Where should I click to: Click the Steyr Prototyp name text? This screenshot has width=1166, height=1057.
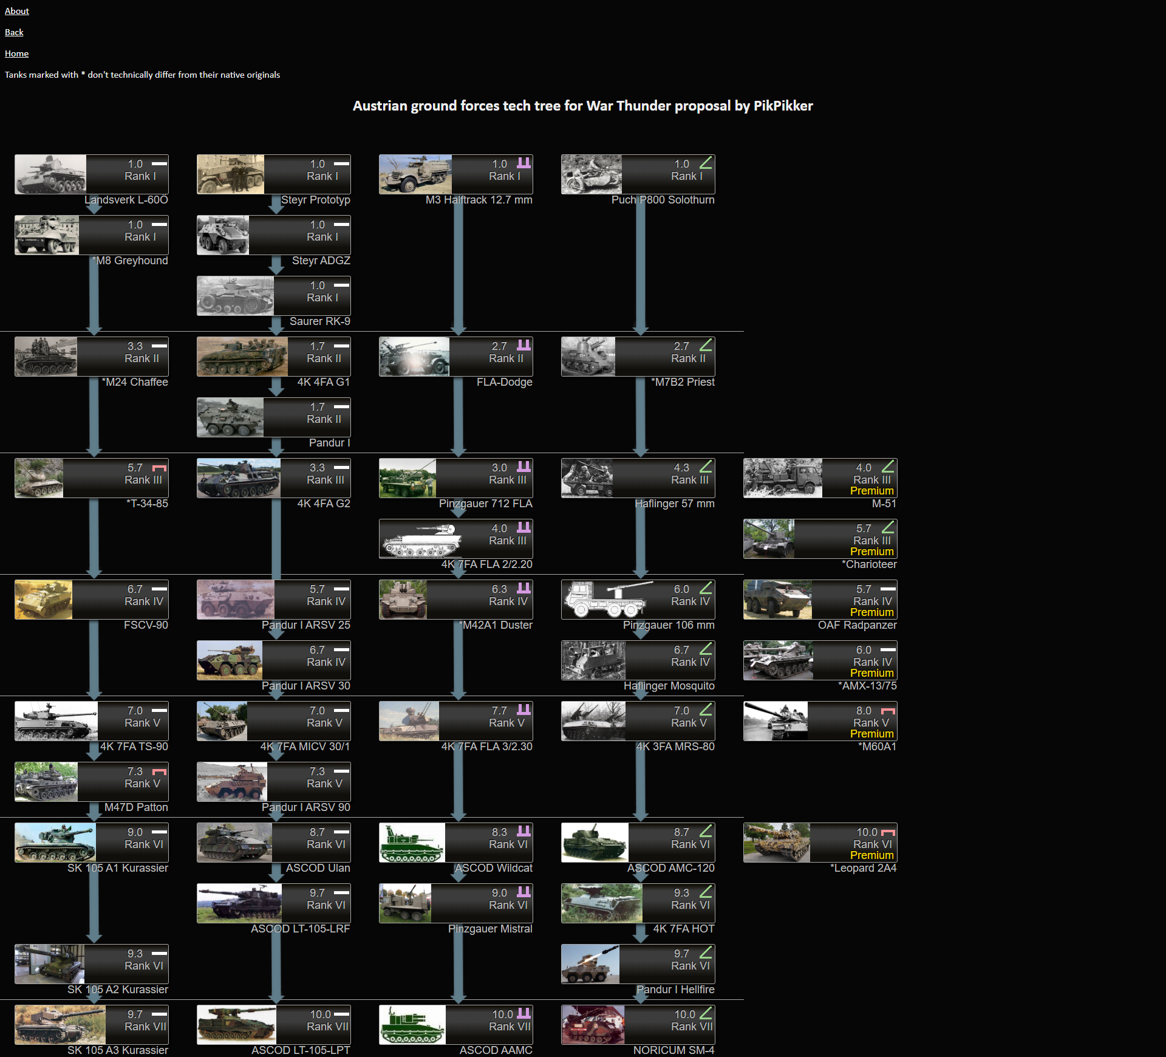[x=315, y=200]
